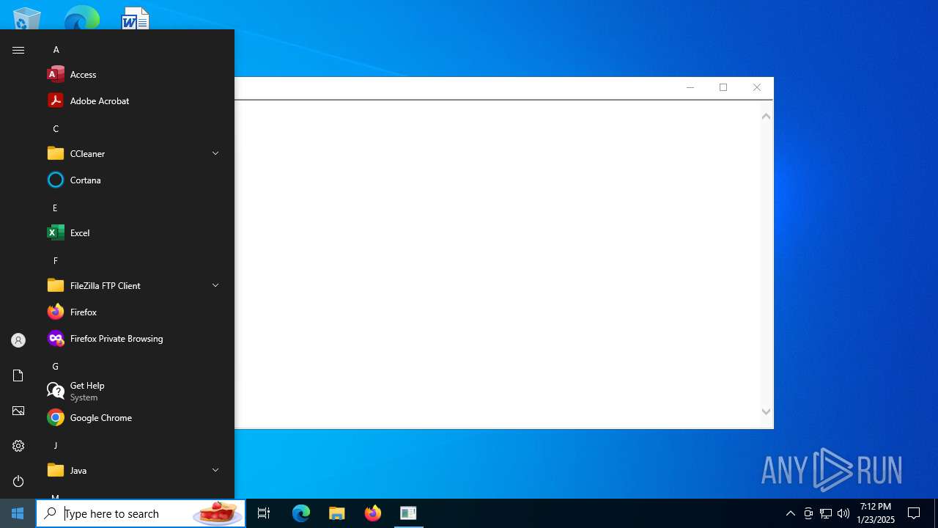
Task: Click the scroll down arrow in window
Action: 766,412
